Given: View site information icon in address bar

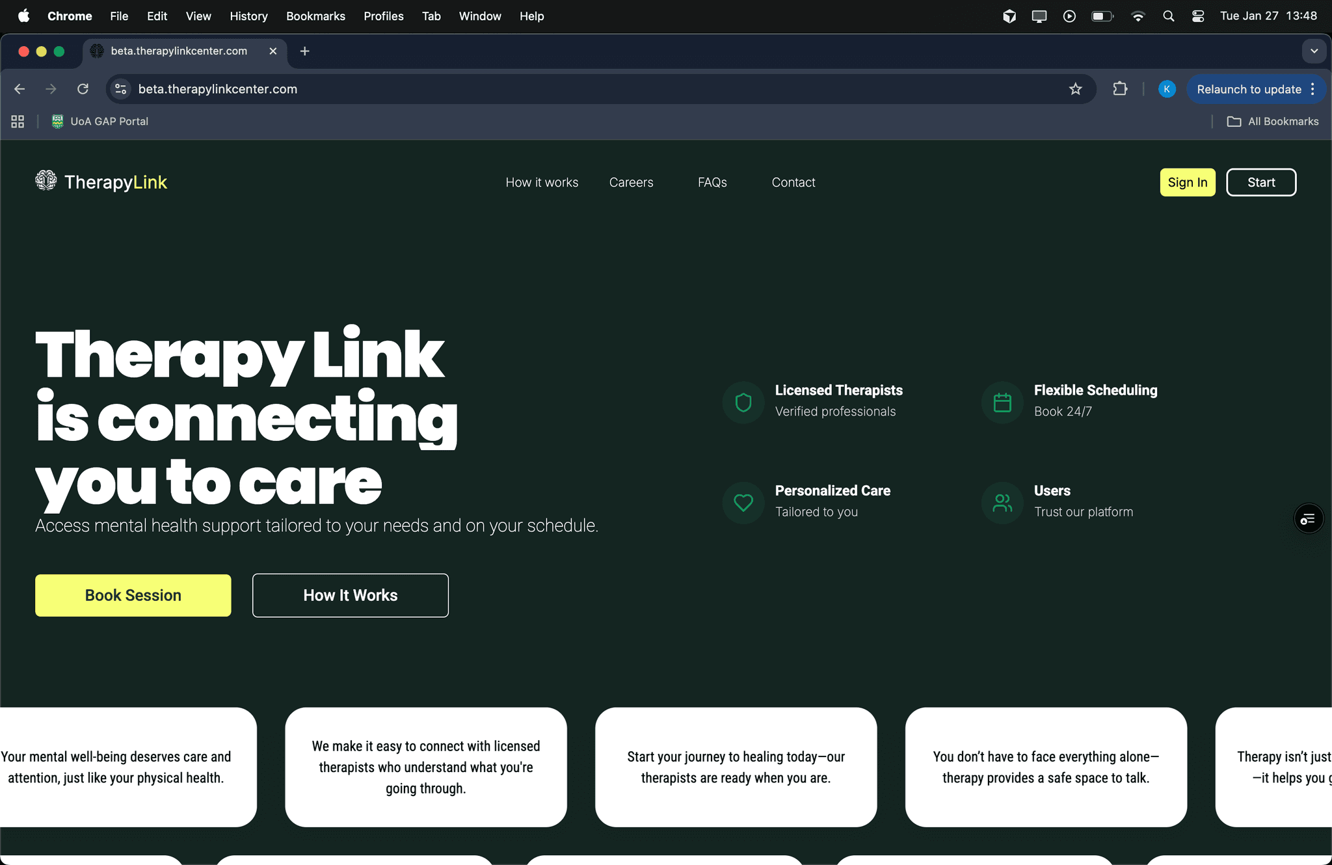Looking at the screenshot, I should tap(121, 89).
